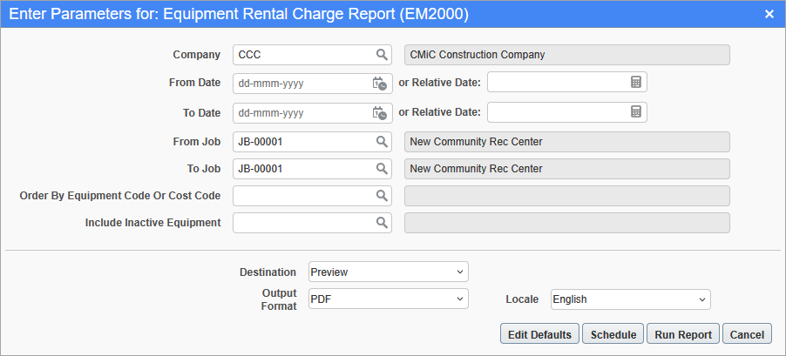Open the To Job lookup magnifier icon
The height and width of the screenshot is (356, 786).
click(382, 169)
